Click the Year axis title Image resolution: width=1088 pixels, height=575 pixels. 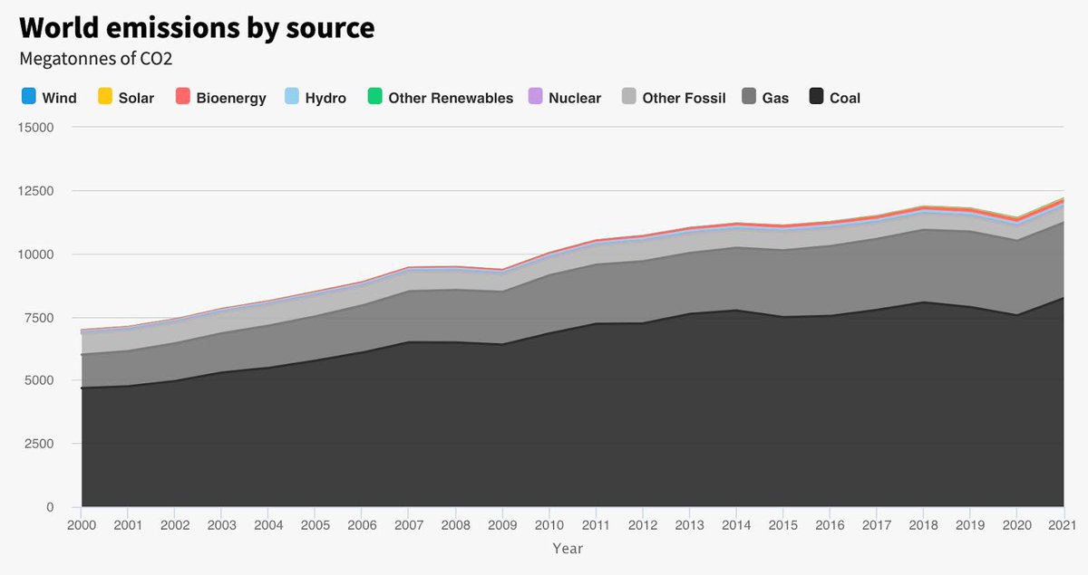click(568, 549)
